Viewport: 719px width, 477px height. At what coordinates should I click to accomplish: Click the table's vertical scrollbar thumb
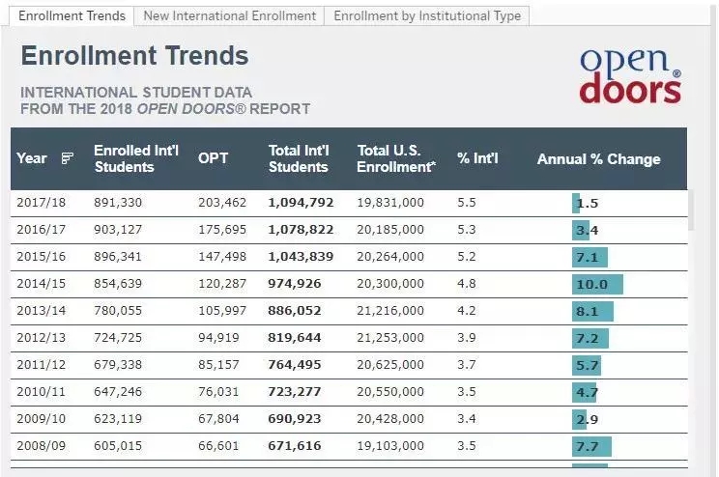click(x=691, y=210)
